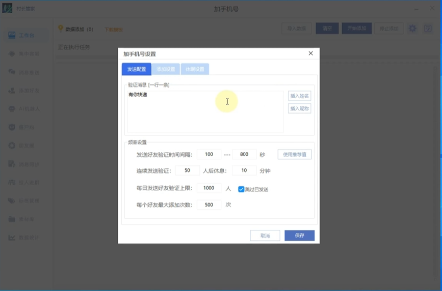Switch to the 添加设置 tab
Screen dimensions: 442x291
(166, 69)
